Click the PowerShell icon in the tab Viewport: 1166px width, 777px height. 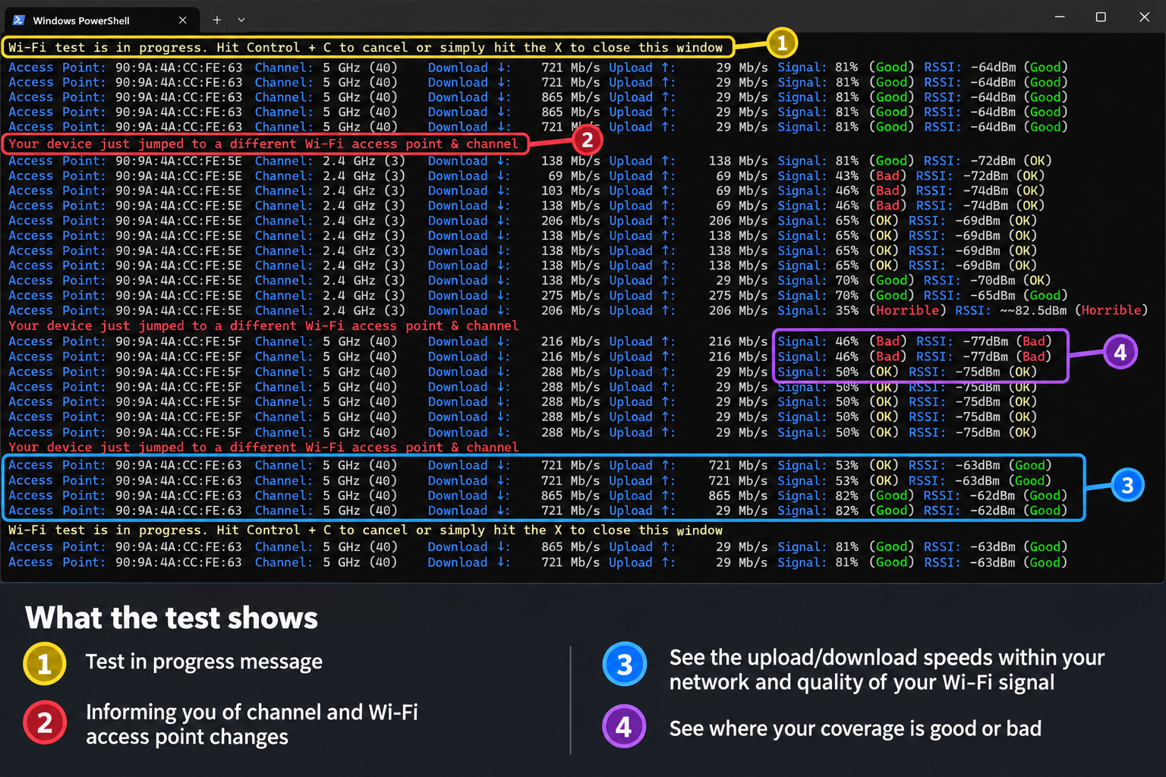pyautogui.click(x=19, y=20)
